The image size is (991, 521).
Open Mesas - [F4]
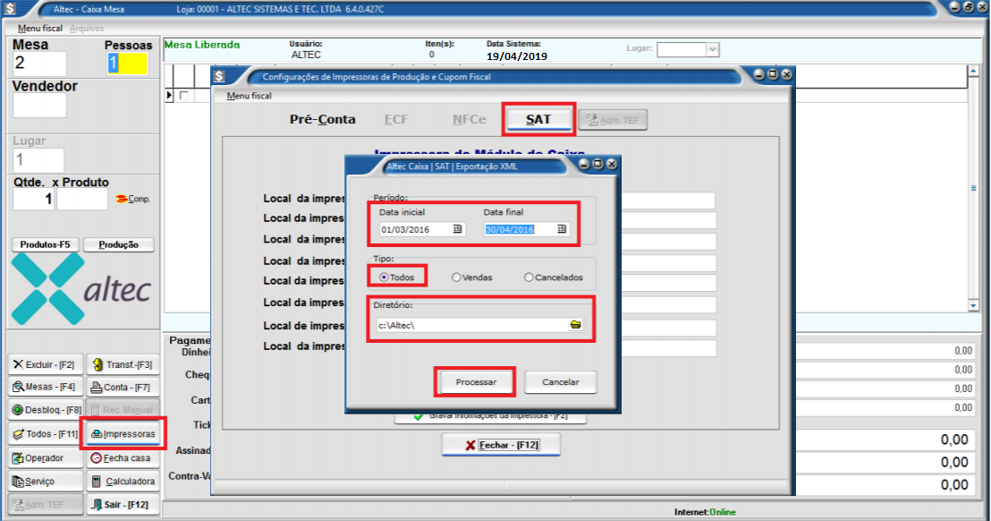coord(46,387)
